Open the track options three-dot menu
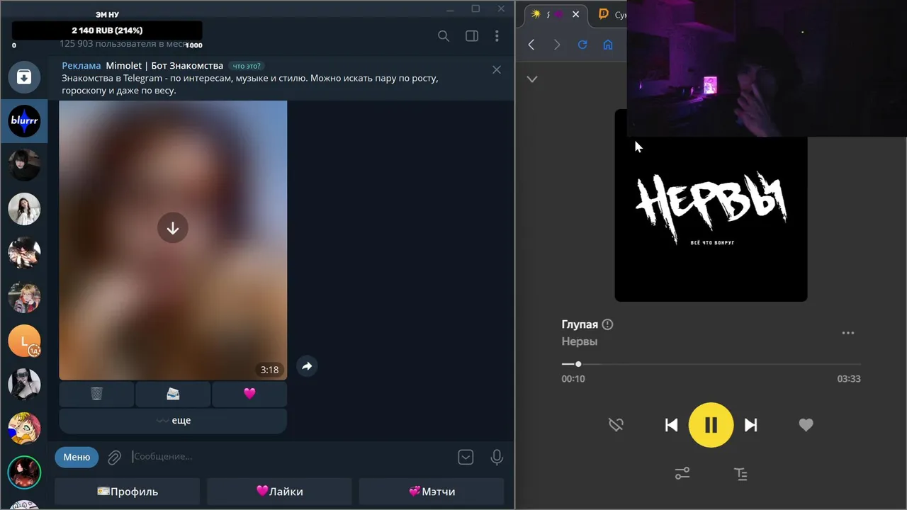The image size is (907, 510). 848,333
